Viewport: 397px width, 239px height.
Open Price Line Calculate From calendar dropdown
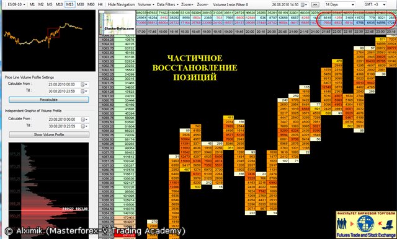tap(84, 84)
